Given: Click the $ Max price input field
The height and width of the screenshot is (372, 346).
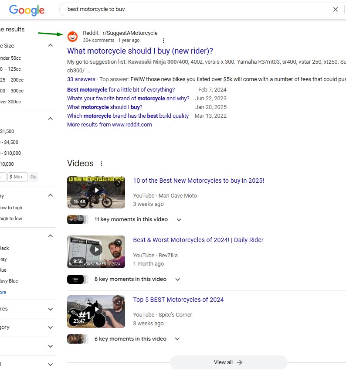Looking at the screenshot, I should [17, 177].
